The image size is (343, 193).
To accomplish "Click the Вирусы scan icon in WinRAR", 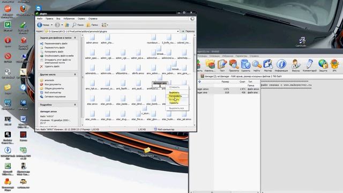I will click(x=295, y=65).
